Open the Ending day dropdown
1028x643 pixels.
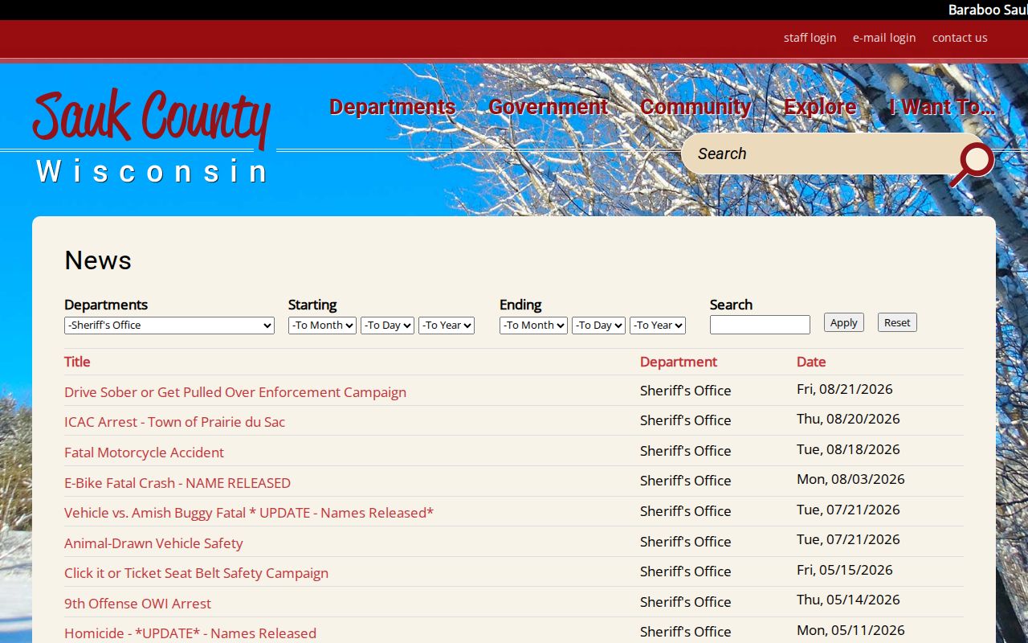tap(598, 326)
